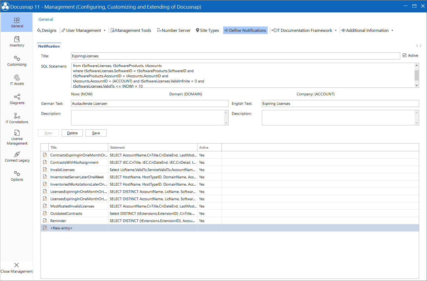
Task: Select the ContractsWithNoAssignment row
Action: coord(230,162)
